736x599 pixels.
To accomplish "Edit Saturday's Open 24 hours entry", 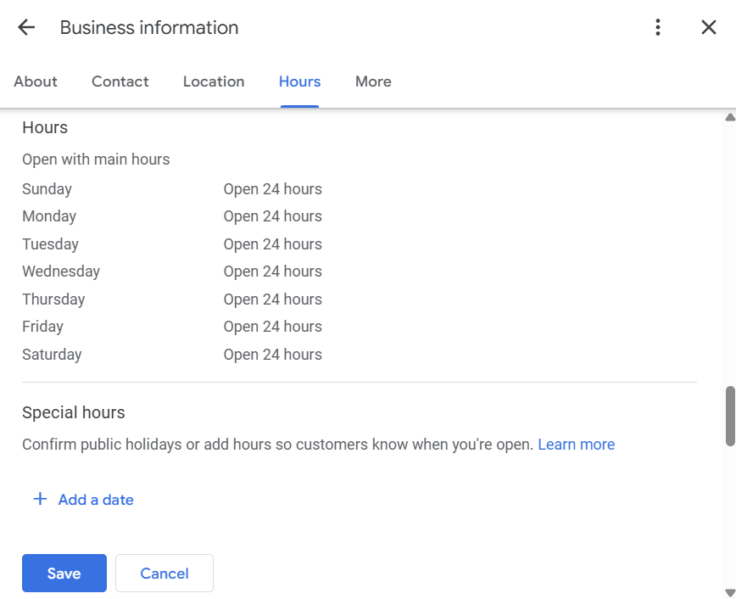I will click(x=272, y=355).
